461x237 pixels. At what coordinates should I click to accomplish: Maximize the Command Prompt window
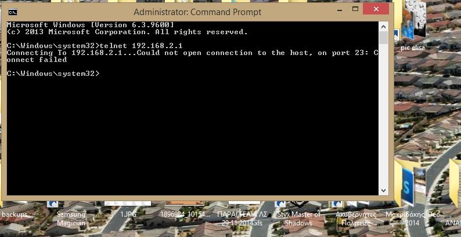tap(355, 9)
